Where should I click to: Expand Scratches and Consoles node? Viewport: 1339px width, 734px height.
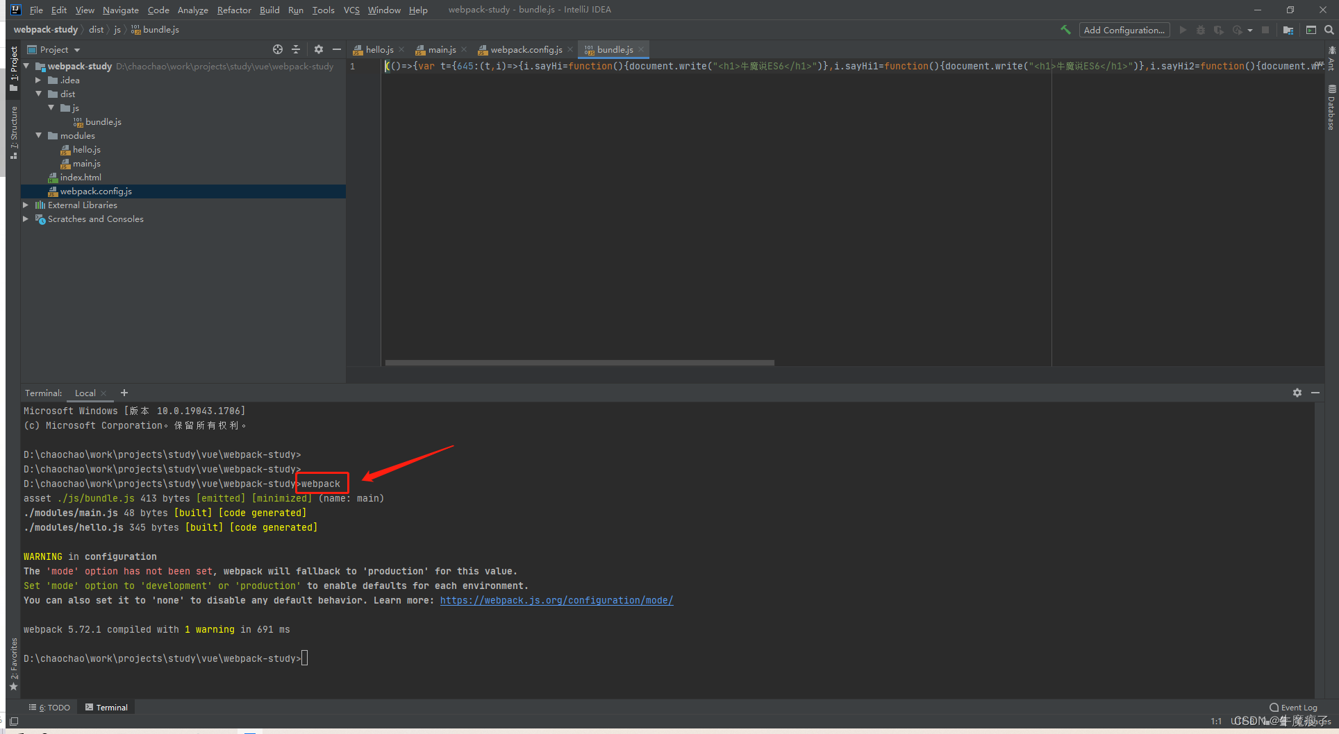click(26, 219)
